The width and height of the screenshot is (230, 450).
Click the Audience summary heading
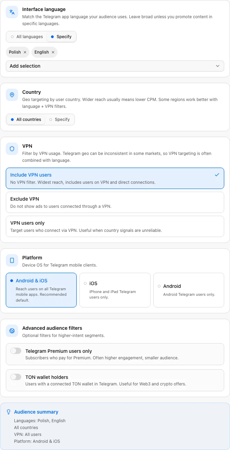pyautogui.click(x=36, y=412)
